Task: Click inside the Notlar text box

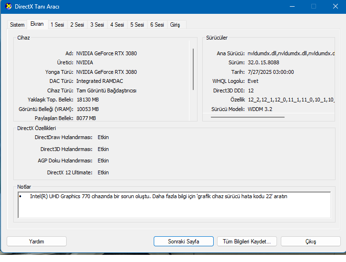Action: [x=174, y=205]
